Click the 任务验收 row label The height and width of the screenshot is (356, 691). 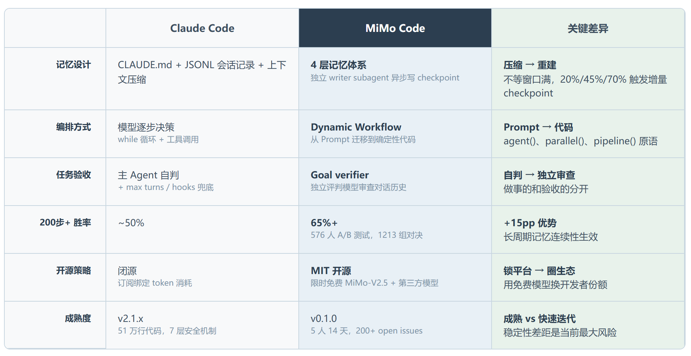[73, 175]
